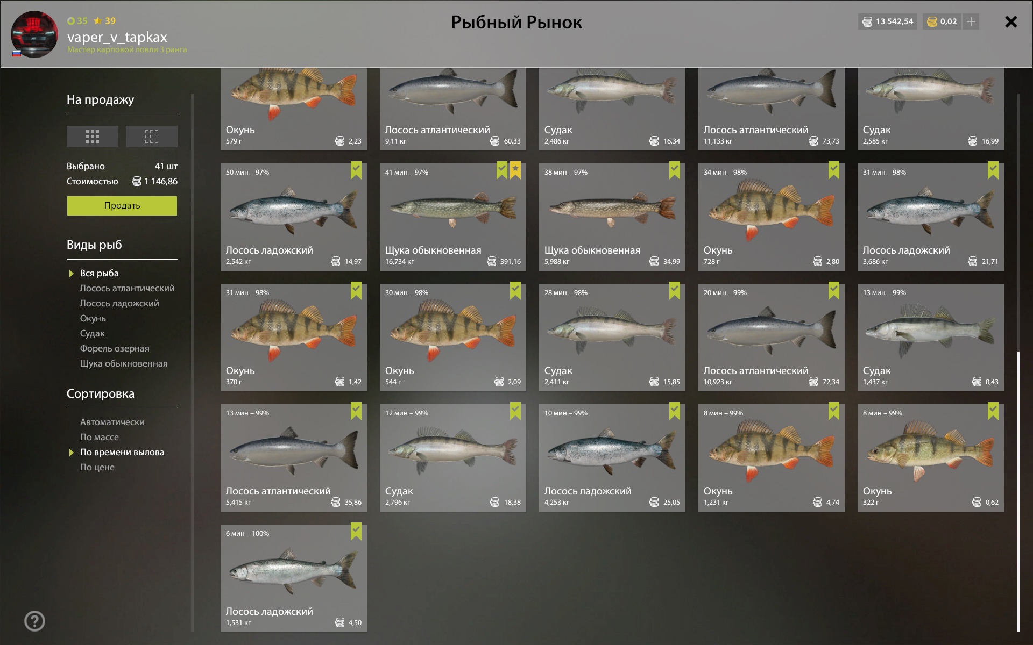The height and width of the screenshot is (645, 1033).
Task: Click the gold coins balance icon
Action: click(x=932, y=21)
